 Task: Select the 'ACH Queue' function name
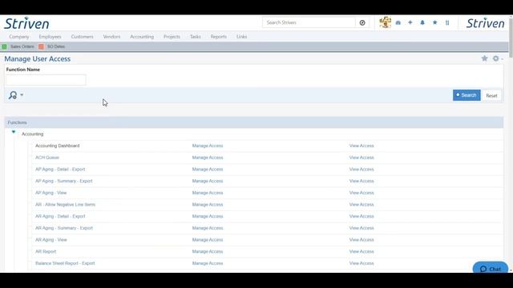(x=47, y=158)
